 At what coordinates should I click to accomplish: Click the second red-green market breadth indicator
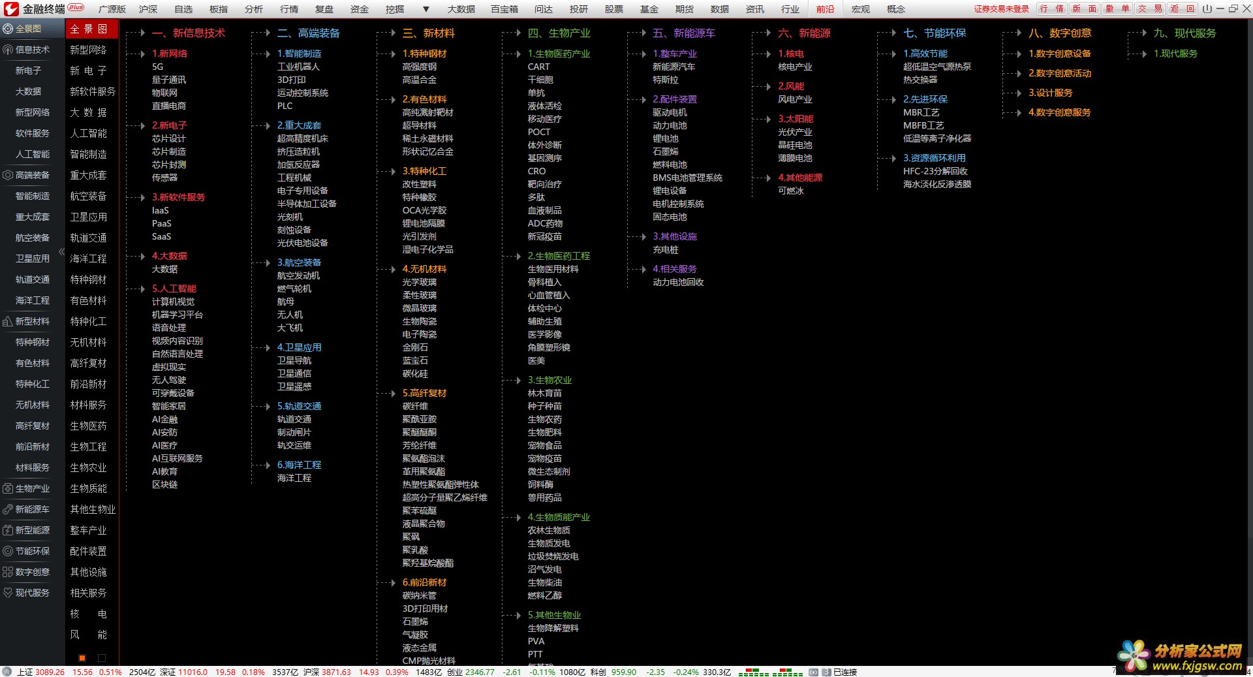pos(787,672)
